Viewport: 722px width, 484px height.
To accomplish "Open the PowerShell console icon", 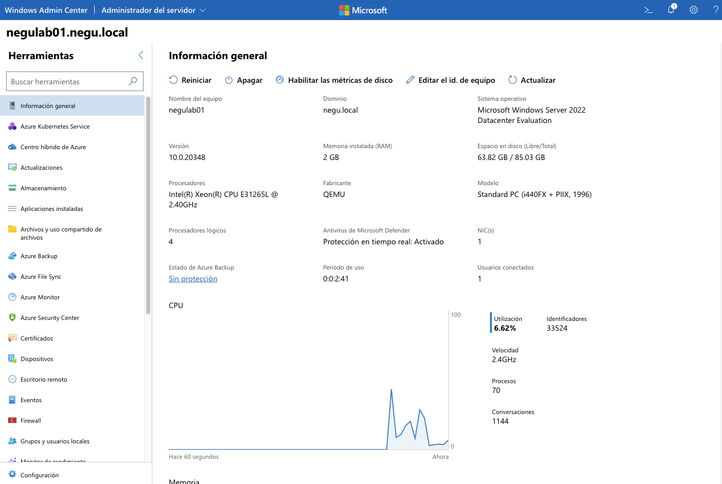I will (x=647, y=10).
